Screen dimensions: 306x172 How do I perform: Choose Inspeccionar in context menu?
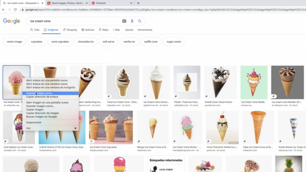50,122
